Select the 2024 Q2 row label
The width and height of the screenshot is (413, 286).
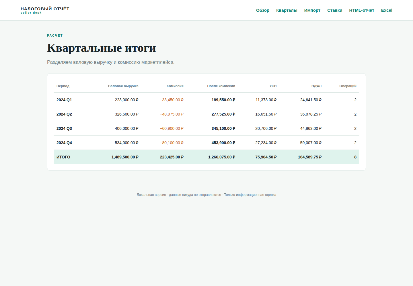(x=64, y=114)
